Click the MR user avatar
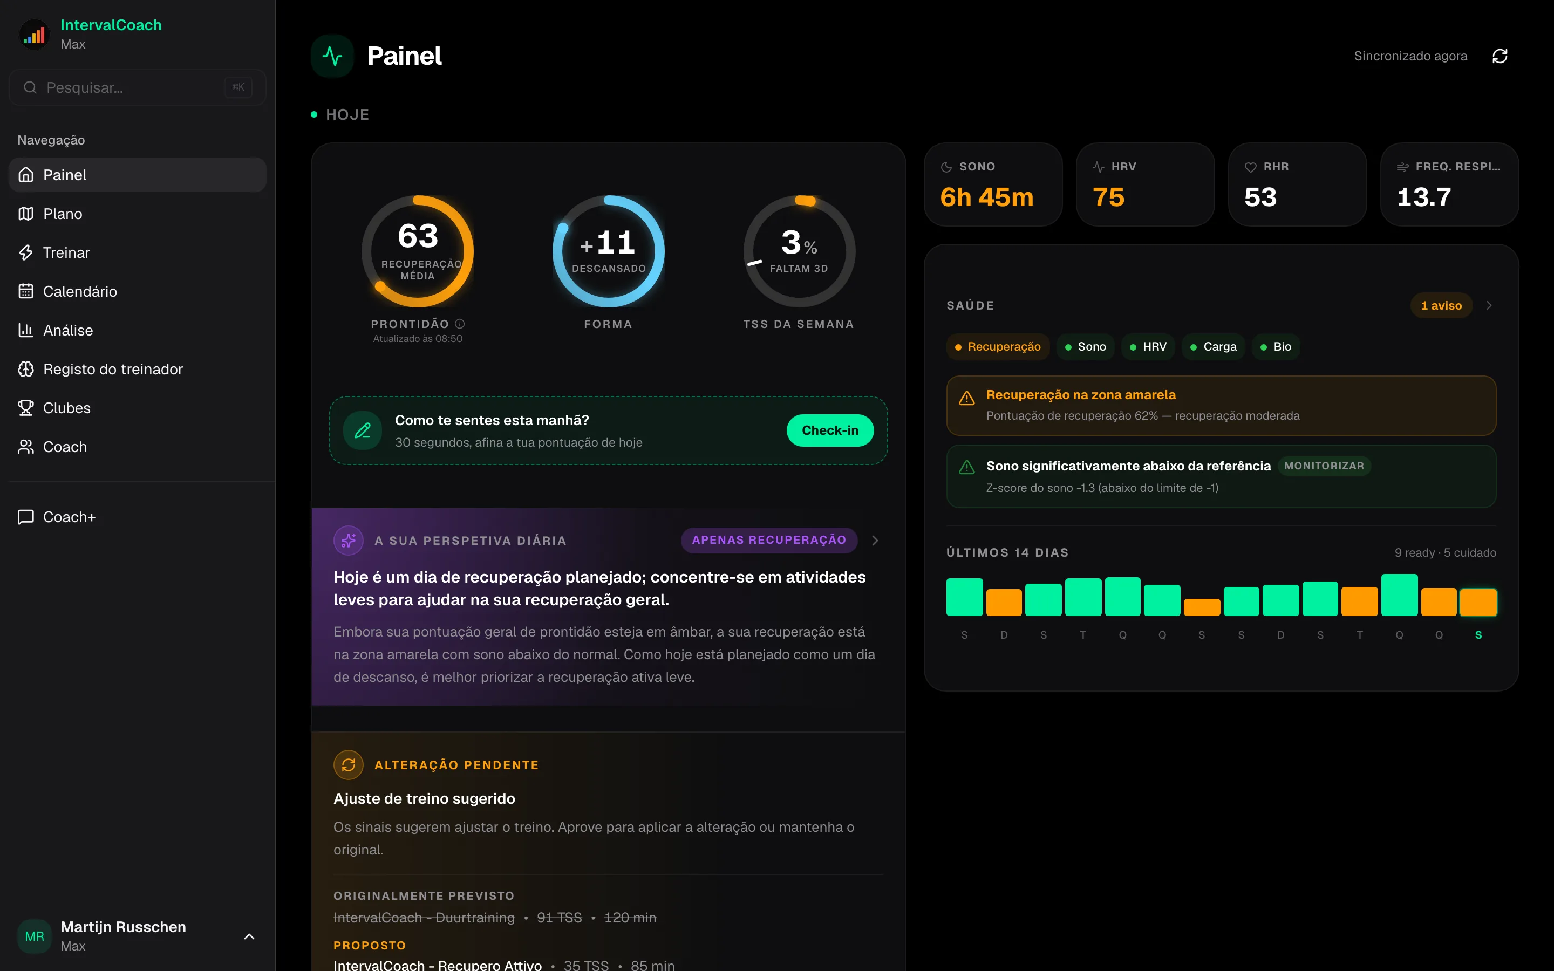 coord(35,936)
